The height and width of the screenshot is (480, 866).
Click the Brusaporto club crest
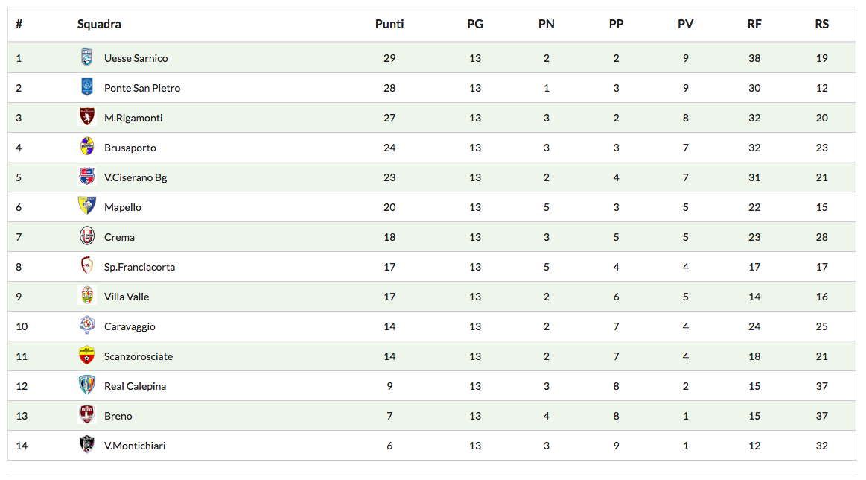[87, 147]
